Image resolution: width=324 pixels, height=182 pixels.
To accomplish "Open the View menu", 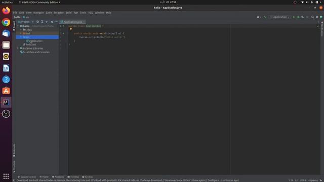I will point(29,13).
